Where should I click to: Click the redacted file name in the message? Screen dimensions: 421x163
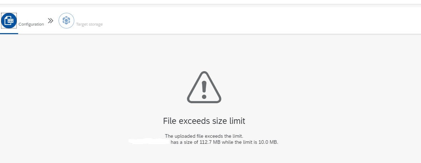click(149, 142)
